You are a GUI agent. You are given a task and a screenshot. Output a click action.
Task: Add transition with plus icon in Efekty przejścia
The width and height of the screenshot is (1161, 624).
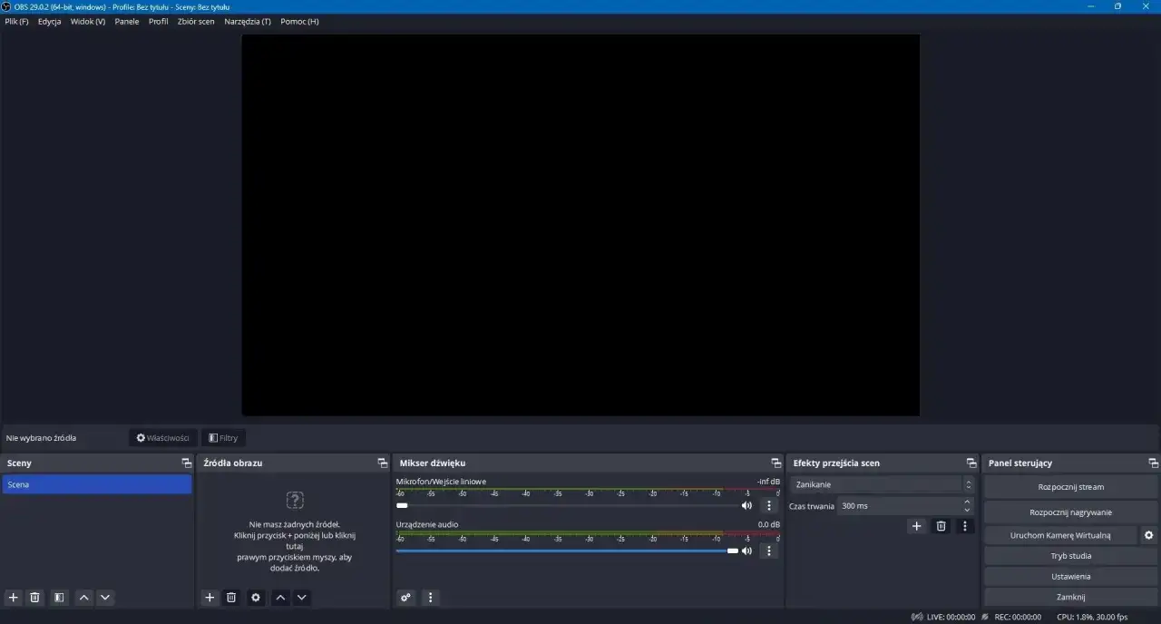tap(917, 526)
